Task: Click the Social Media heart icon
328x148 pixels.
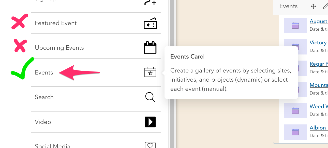Action: pyautogui.click(x=150, y=145)
